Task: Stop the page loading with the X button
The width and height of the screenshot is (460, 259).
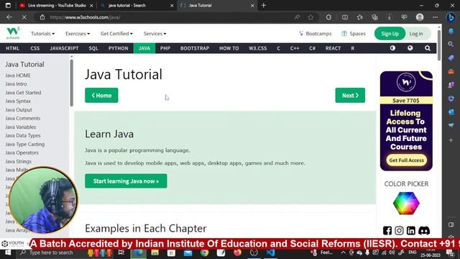Action: click(24, 17)
